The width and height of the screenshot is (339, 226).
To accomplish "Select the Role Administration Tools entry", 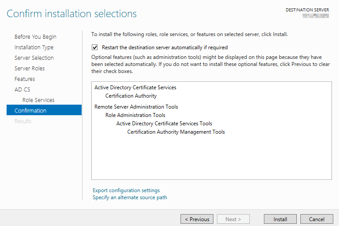I will (x=135, y=115).
